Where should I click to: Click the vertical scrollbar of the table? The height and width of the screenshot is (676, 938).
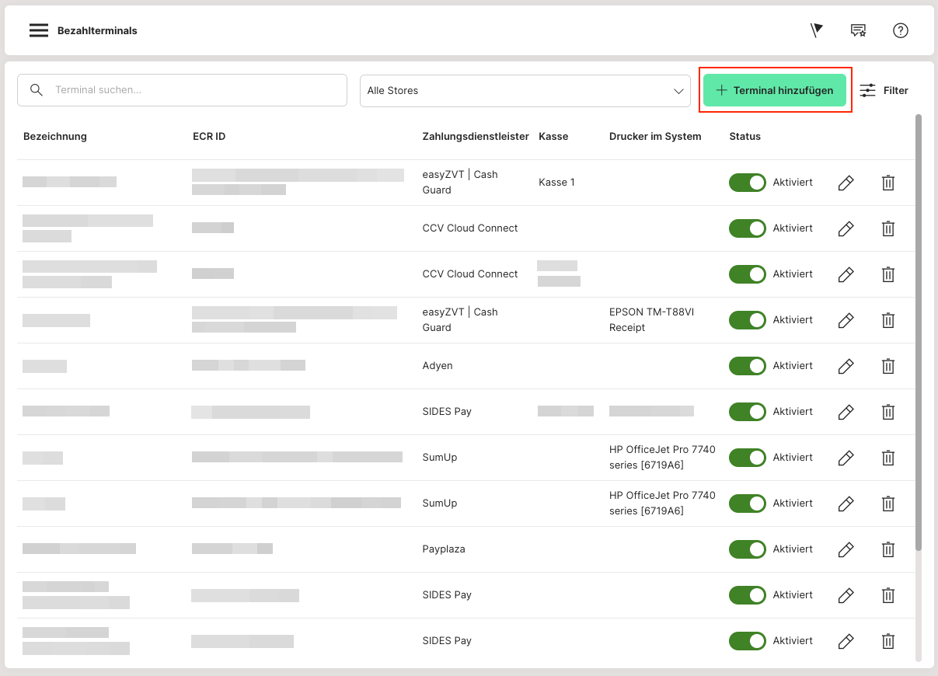(x=919, y=334)
